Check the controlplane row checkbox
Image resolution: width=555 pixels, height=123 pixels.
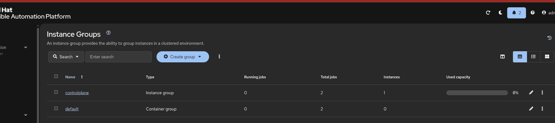pyautogui.click(x=56, y=92)
